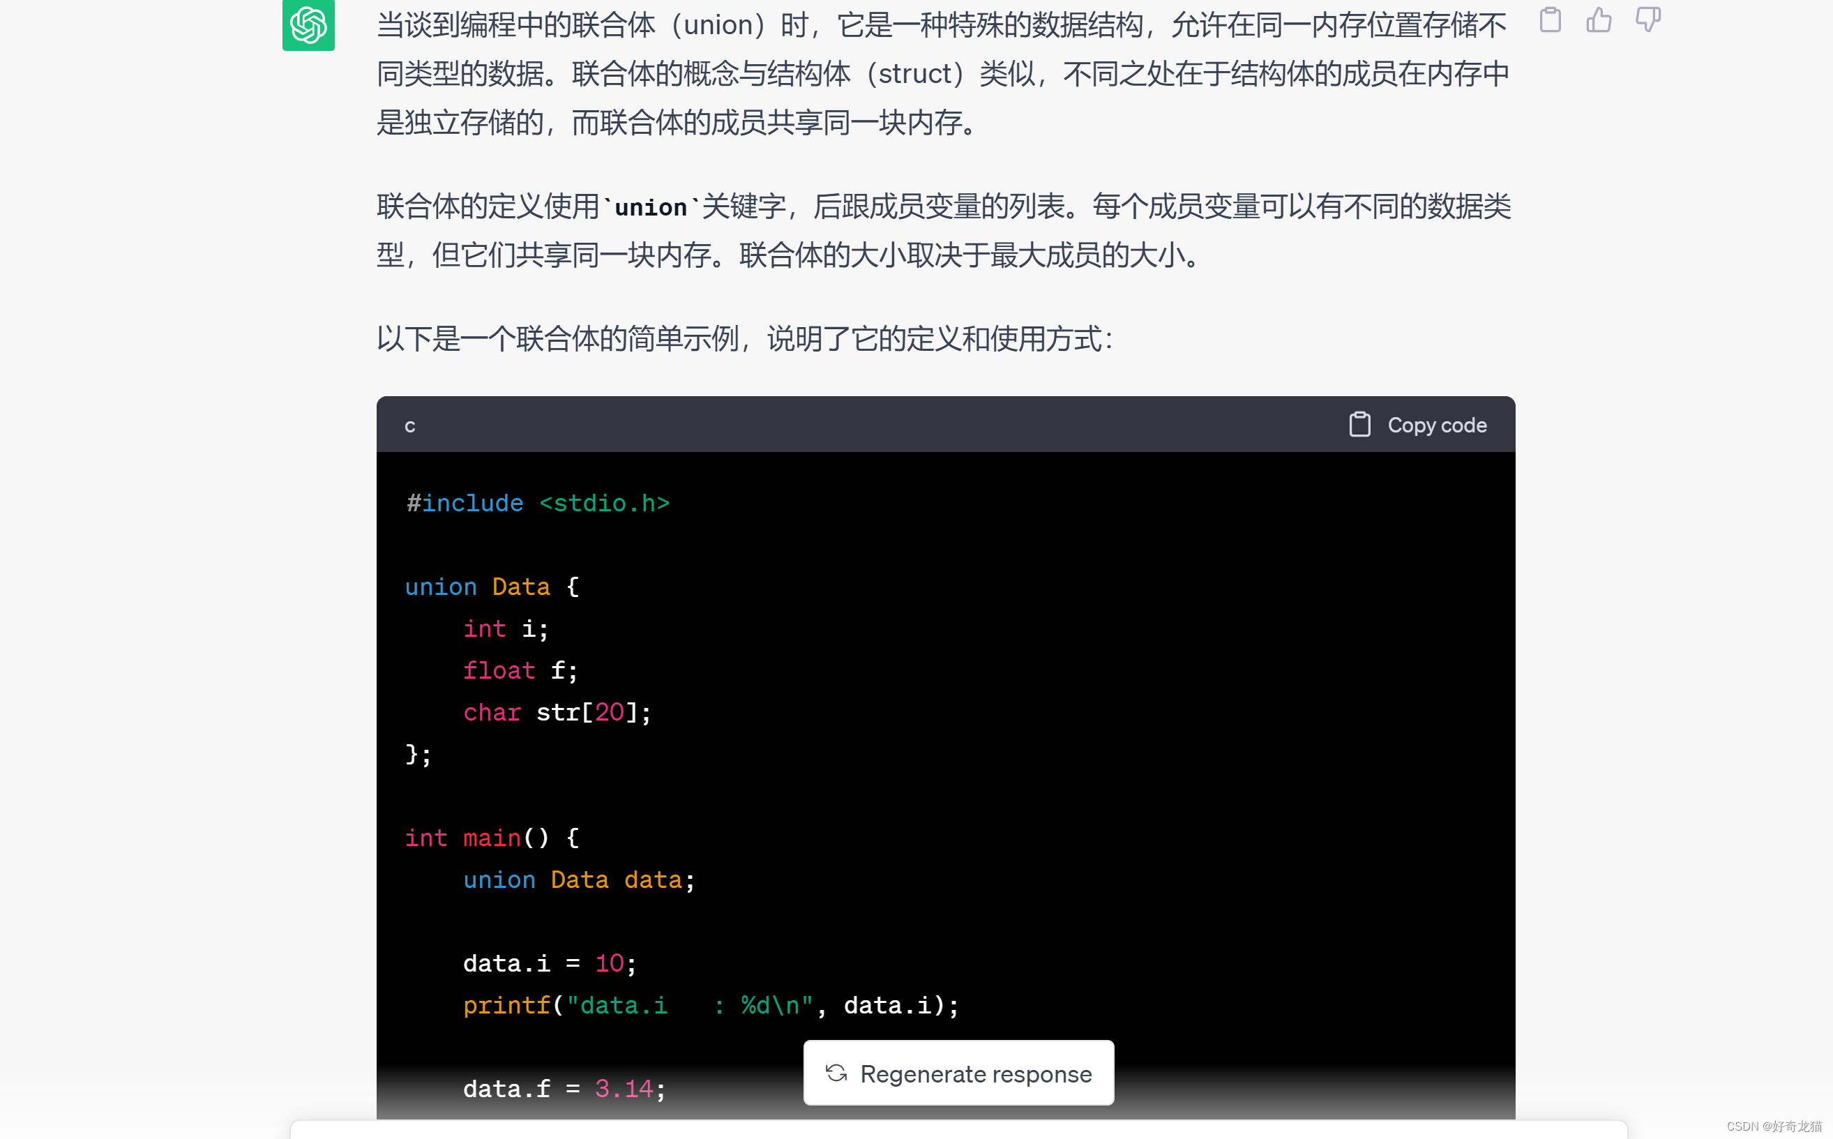Click the 'union Data {' code line
Image resolution: width=1833 pixels, height=1139 pixels.
[492, 587]
